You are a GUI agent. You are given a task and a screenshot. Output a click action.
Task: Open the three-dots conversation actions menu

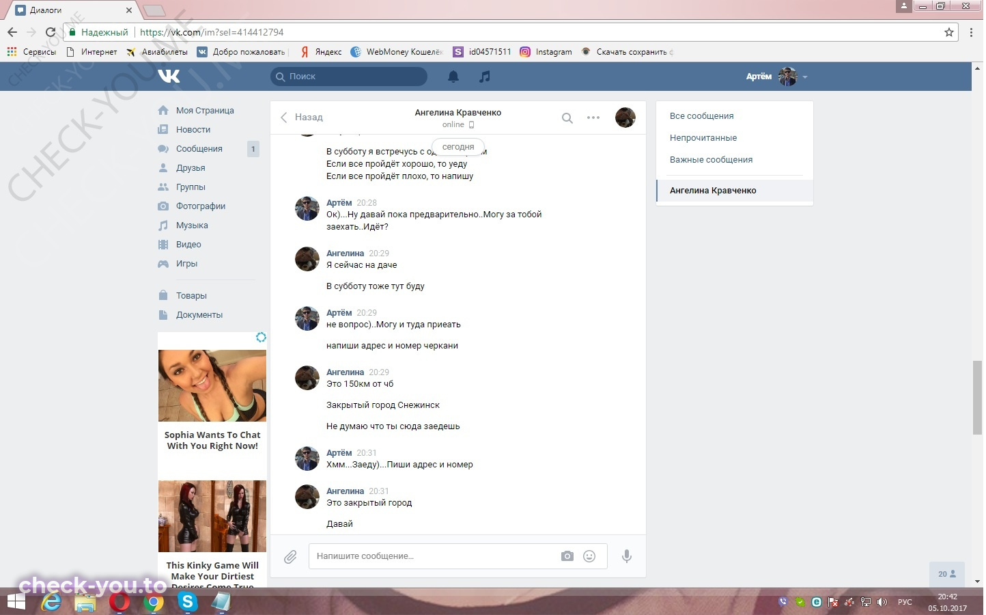point(593,118)
